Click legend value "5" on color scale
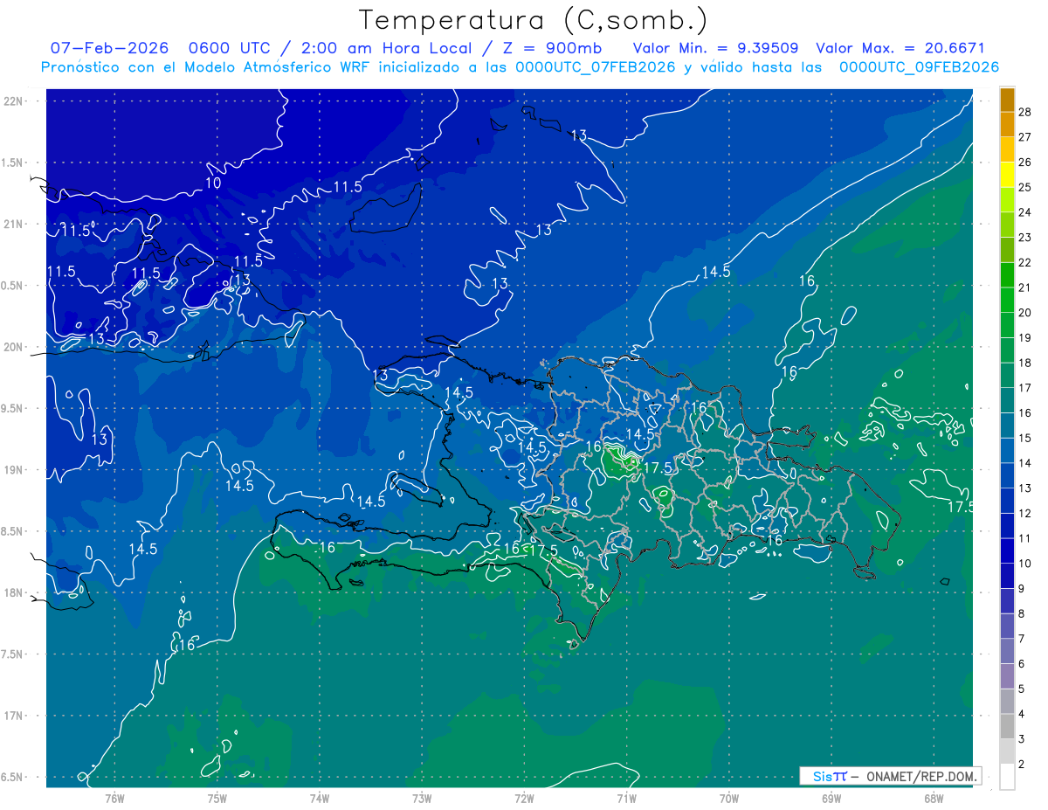1048x810 pixels. tap(1022, 689)
